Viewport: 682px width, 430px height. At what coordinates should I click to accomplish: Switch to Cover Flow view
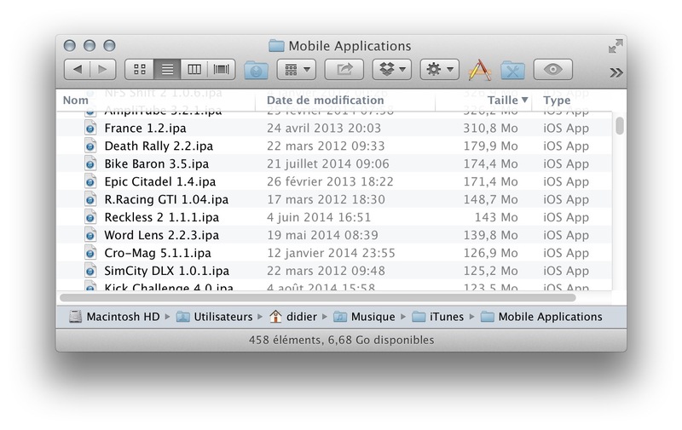222,70
